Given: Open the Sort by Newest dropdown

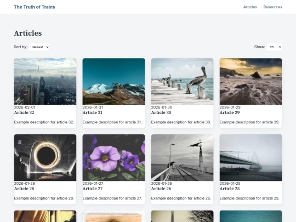Looking at the screenshot, I should pos(39,47).
